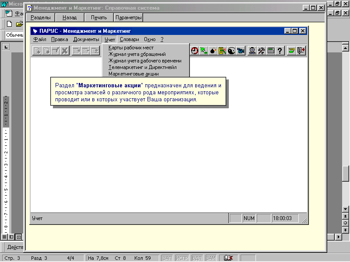Click the tab alignment selector on Word ruler
This screenshot has height=262, width=350.
(6, 47)
